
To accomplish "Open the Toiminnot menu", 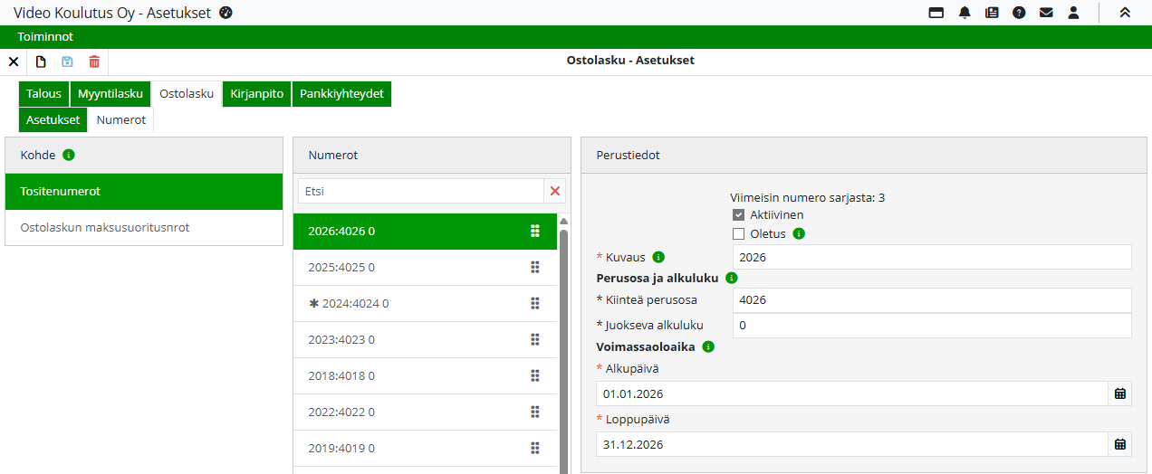I will [x=45, y=37].
